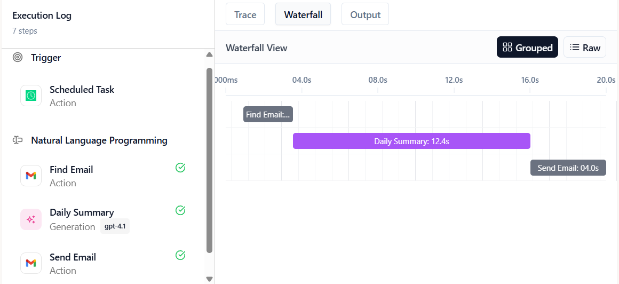Viewport: 619px width, 284px height.
Task: Click the green checkmark next to Daily Summary
Action: coord(180,210)
